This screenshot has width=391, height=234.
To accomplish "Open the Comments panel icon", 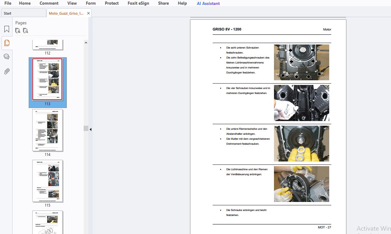I will point(7,57).
